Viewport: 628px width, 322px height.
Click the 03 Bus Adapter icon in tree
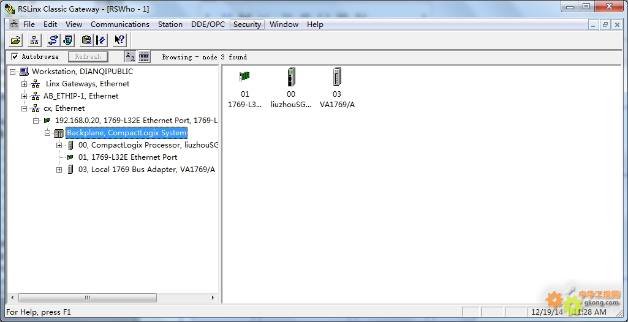(x=70, y=170)
